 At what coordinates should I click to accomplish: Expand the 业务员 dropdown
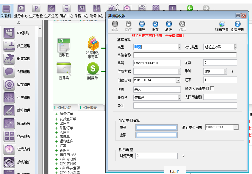[x=179, y=98]
